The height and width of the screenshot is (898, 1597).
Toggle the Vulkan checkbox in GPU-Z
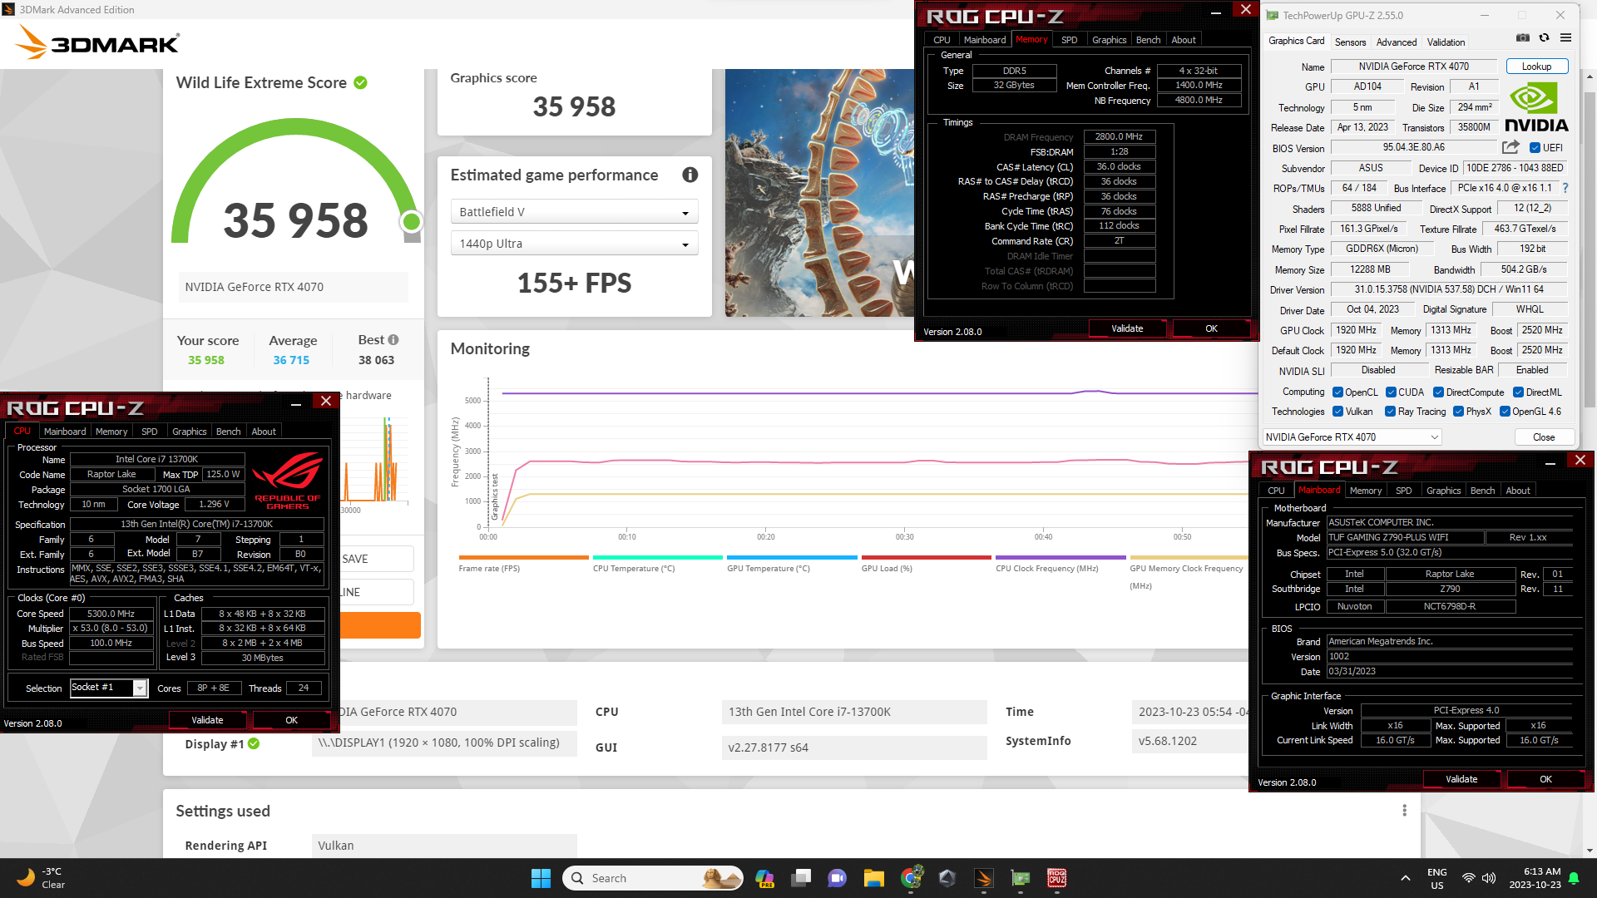click(1337, 412)
